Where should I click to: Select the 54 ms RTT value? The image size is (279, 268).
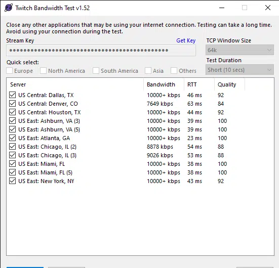[194, 147]
